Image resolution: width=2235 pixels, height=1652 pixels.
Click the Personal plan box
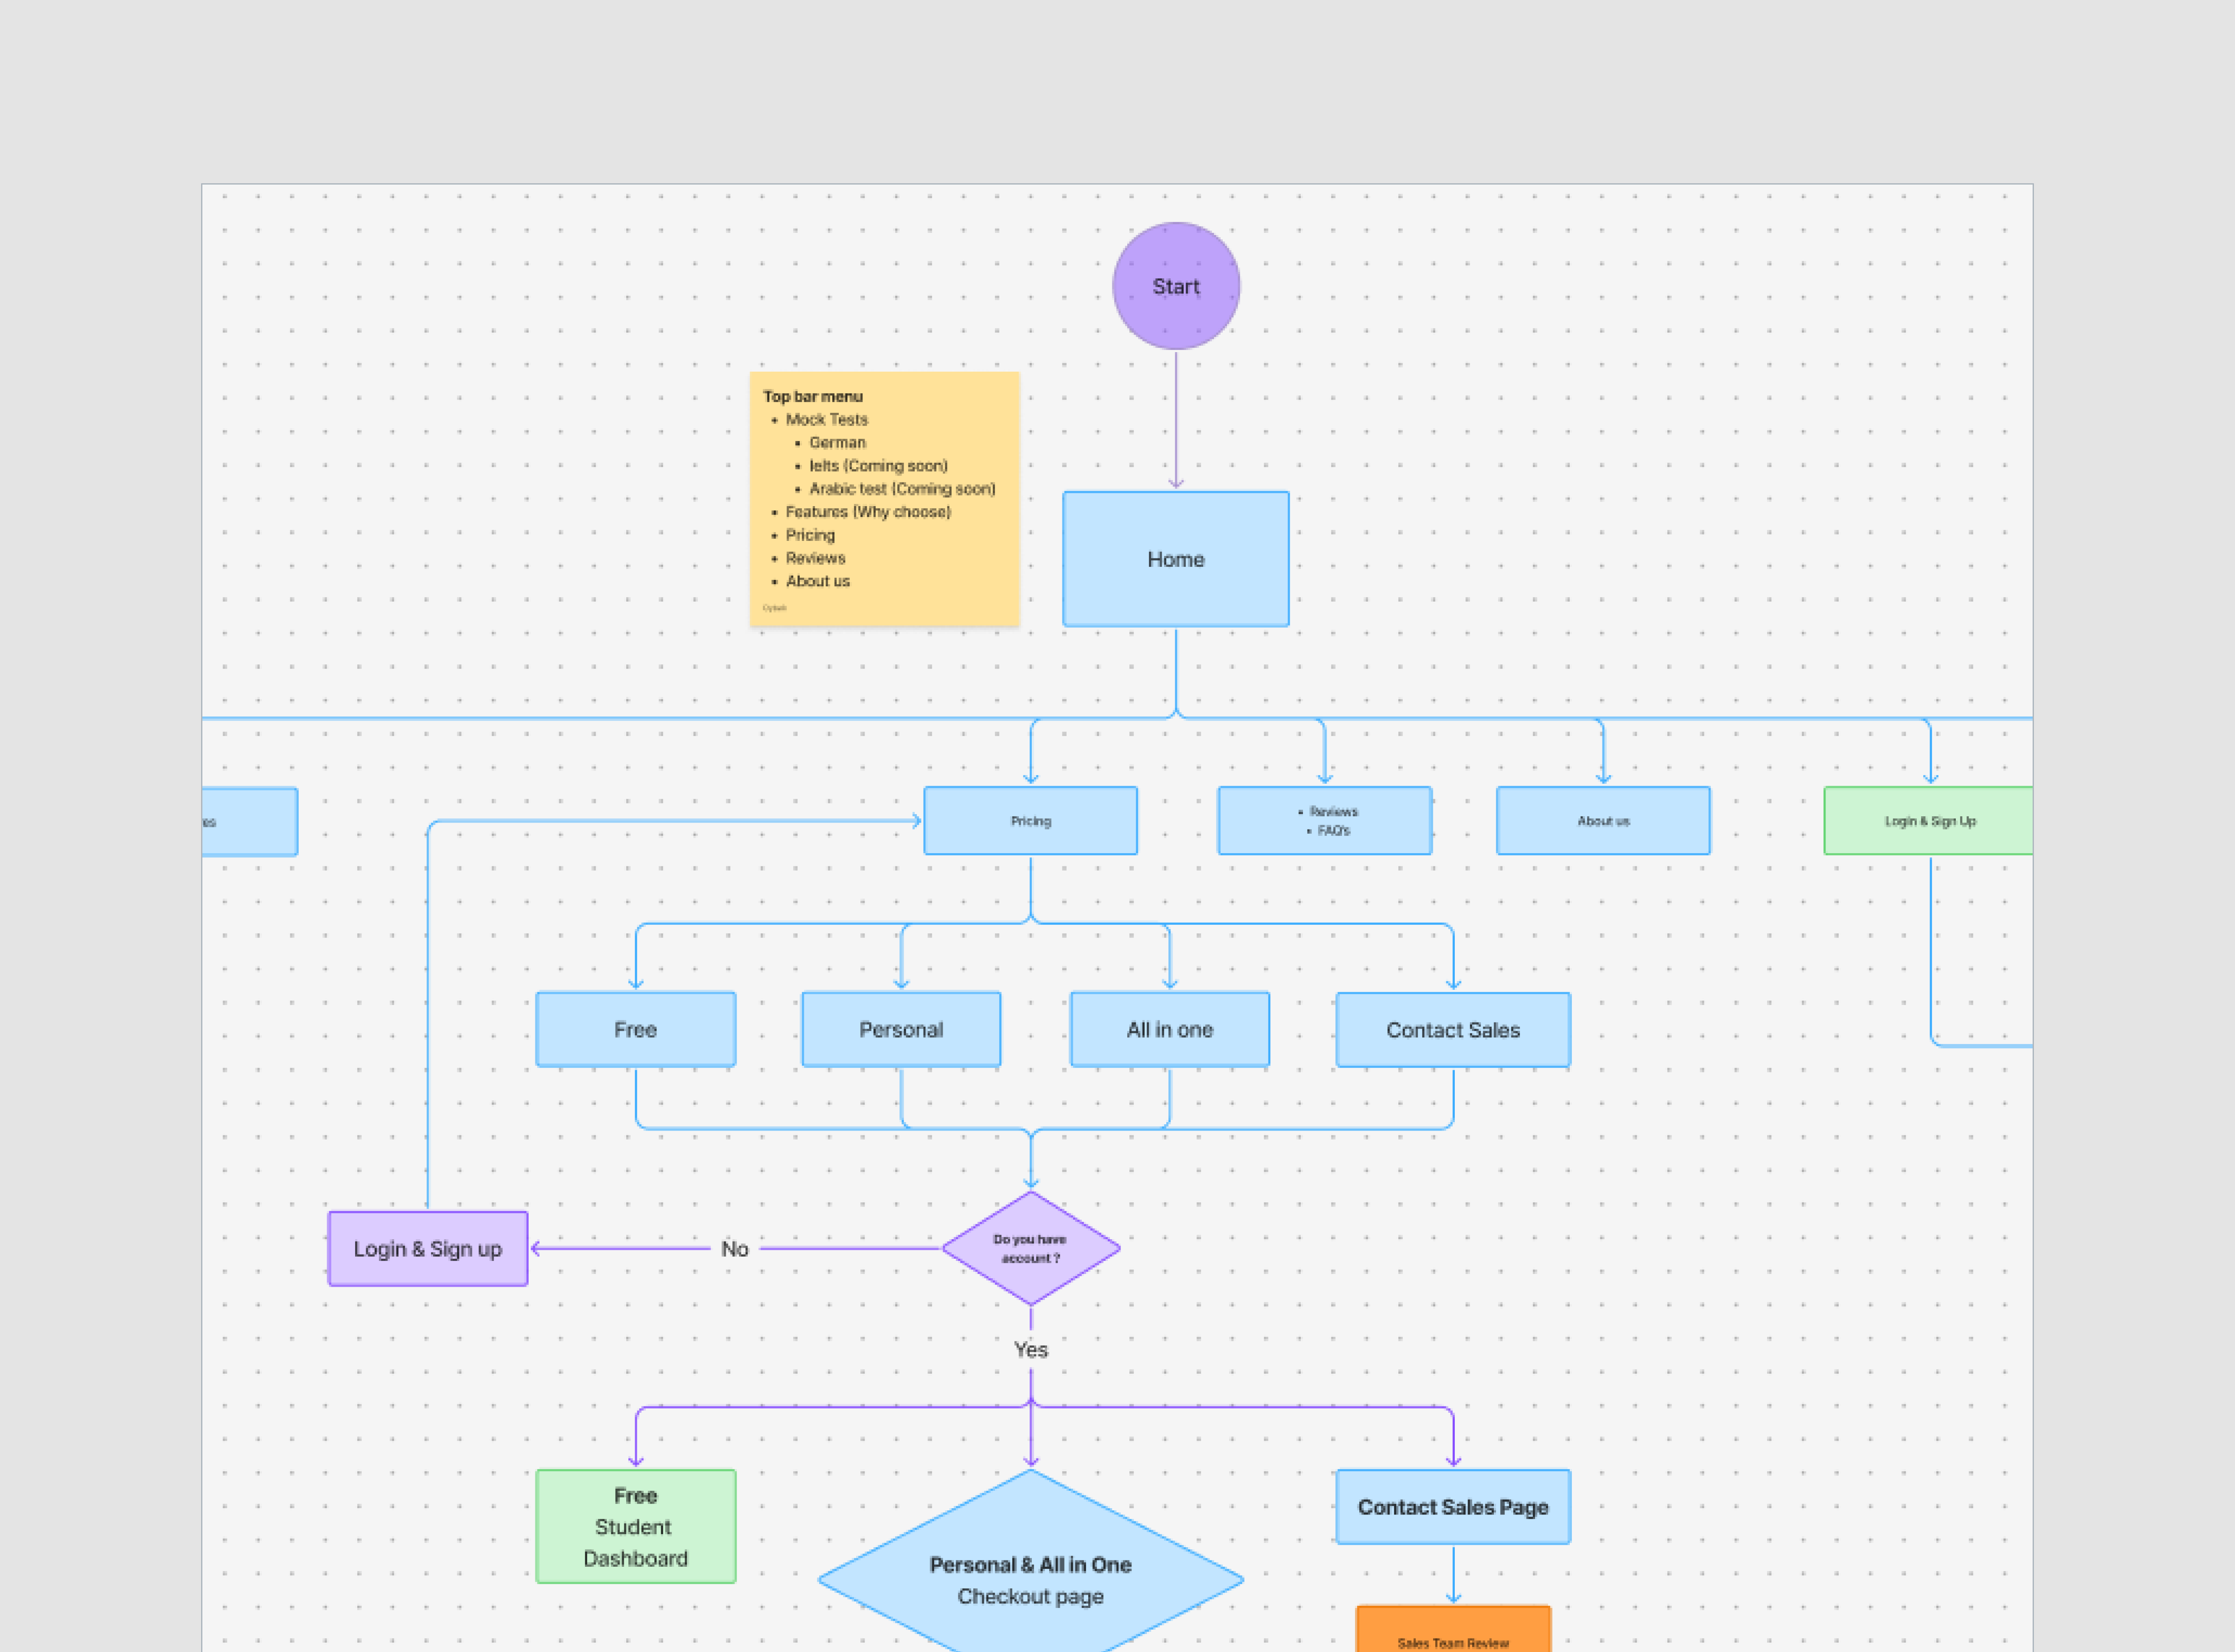(x=901, y=1029)
